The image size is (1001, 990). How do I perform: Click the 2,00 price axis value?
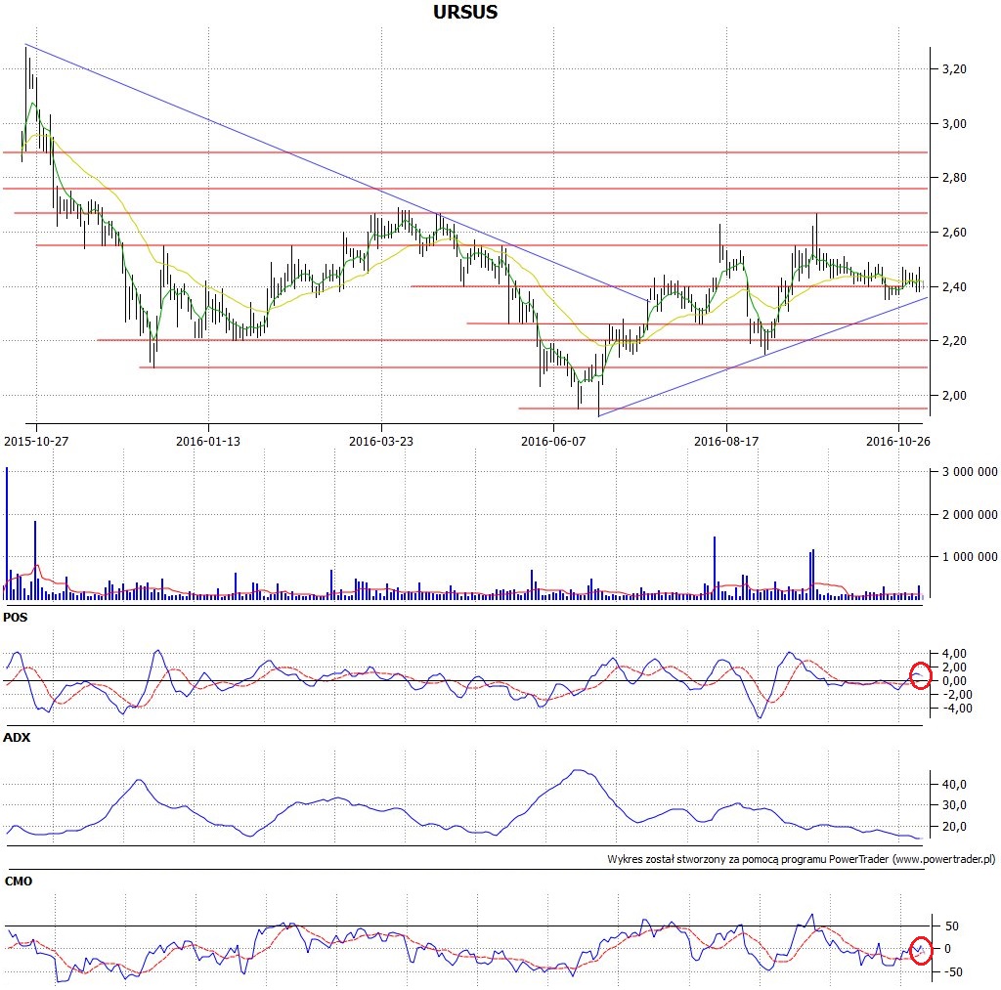tap(954, 396)
